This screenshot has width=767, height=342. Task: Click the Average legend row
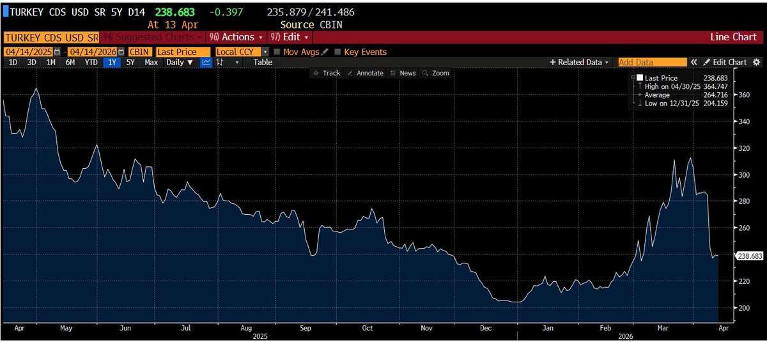[683, 95]
